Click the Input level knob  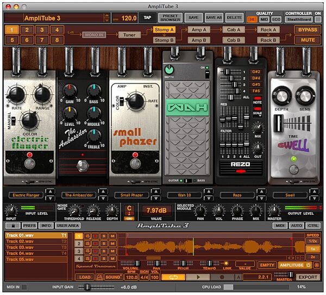pyautogui.click(x=11, y=211)
